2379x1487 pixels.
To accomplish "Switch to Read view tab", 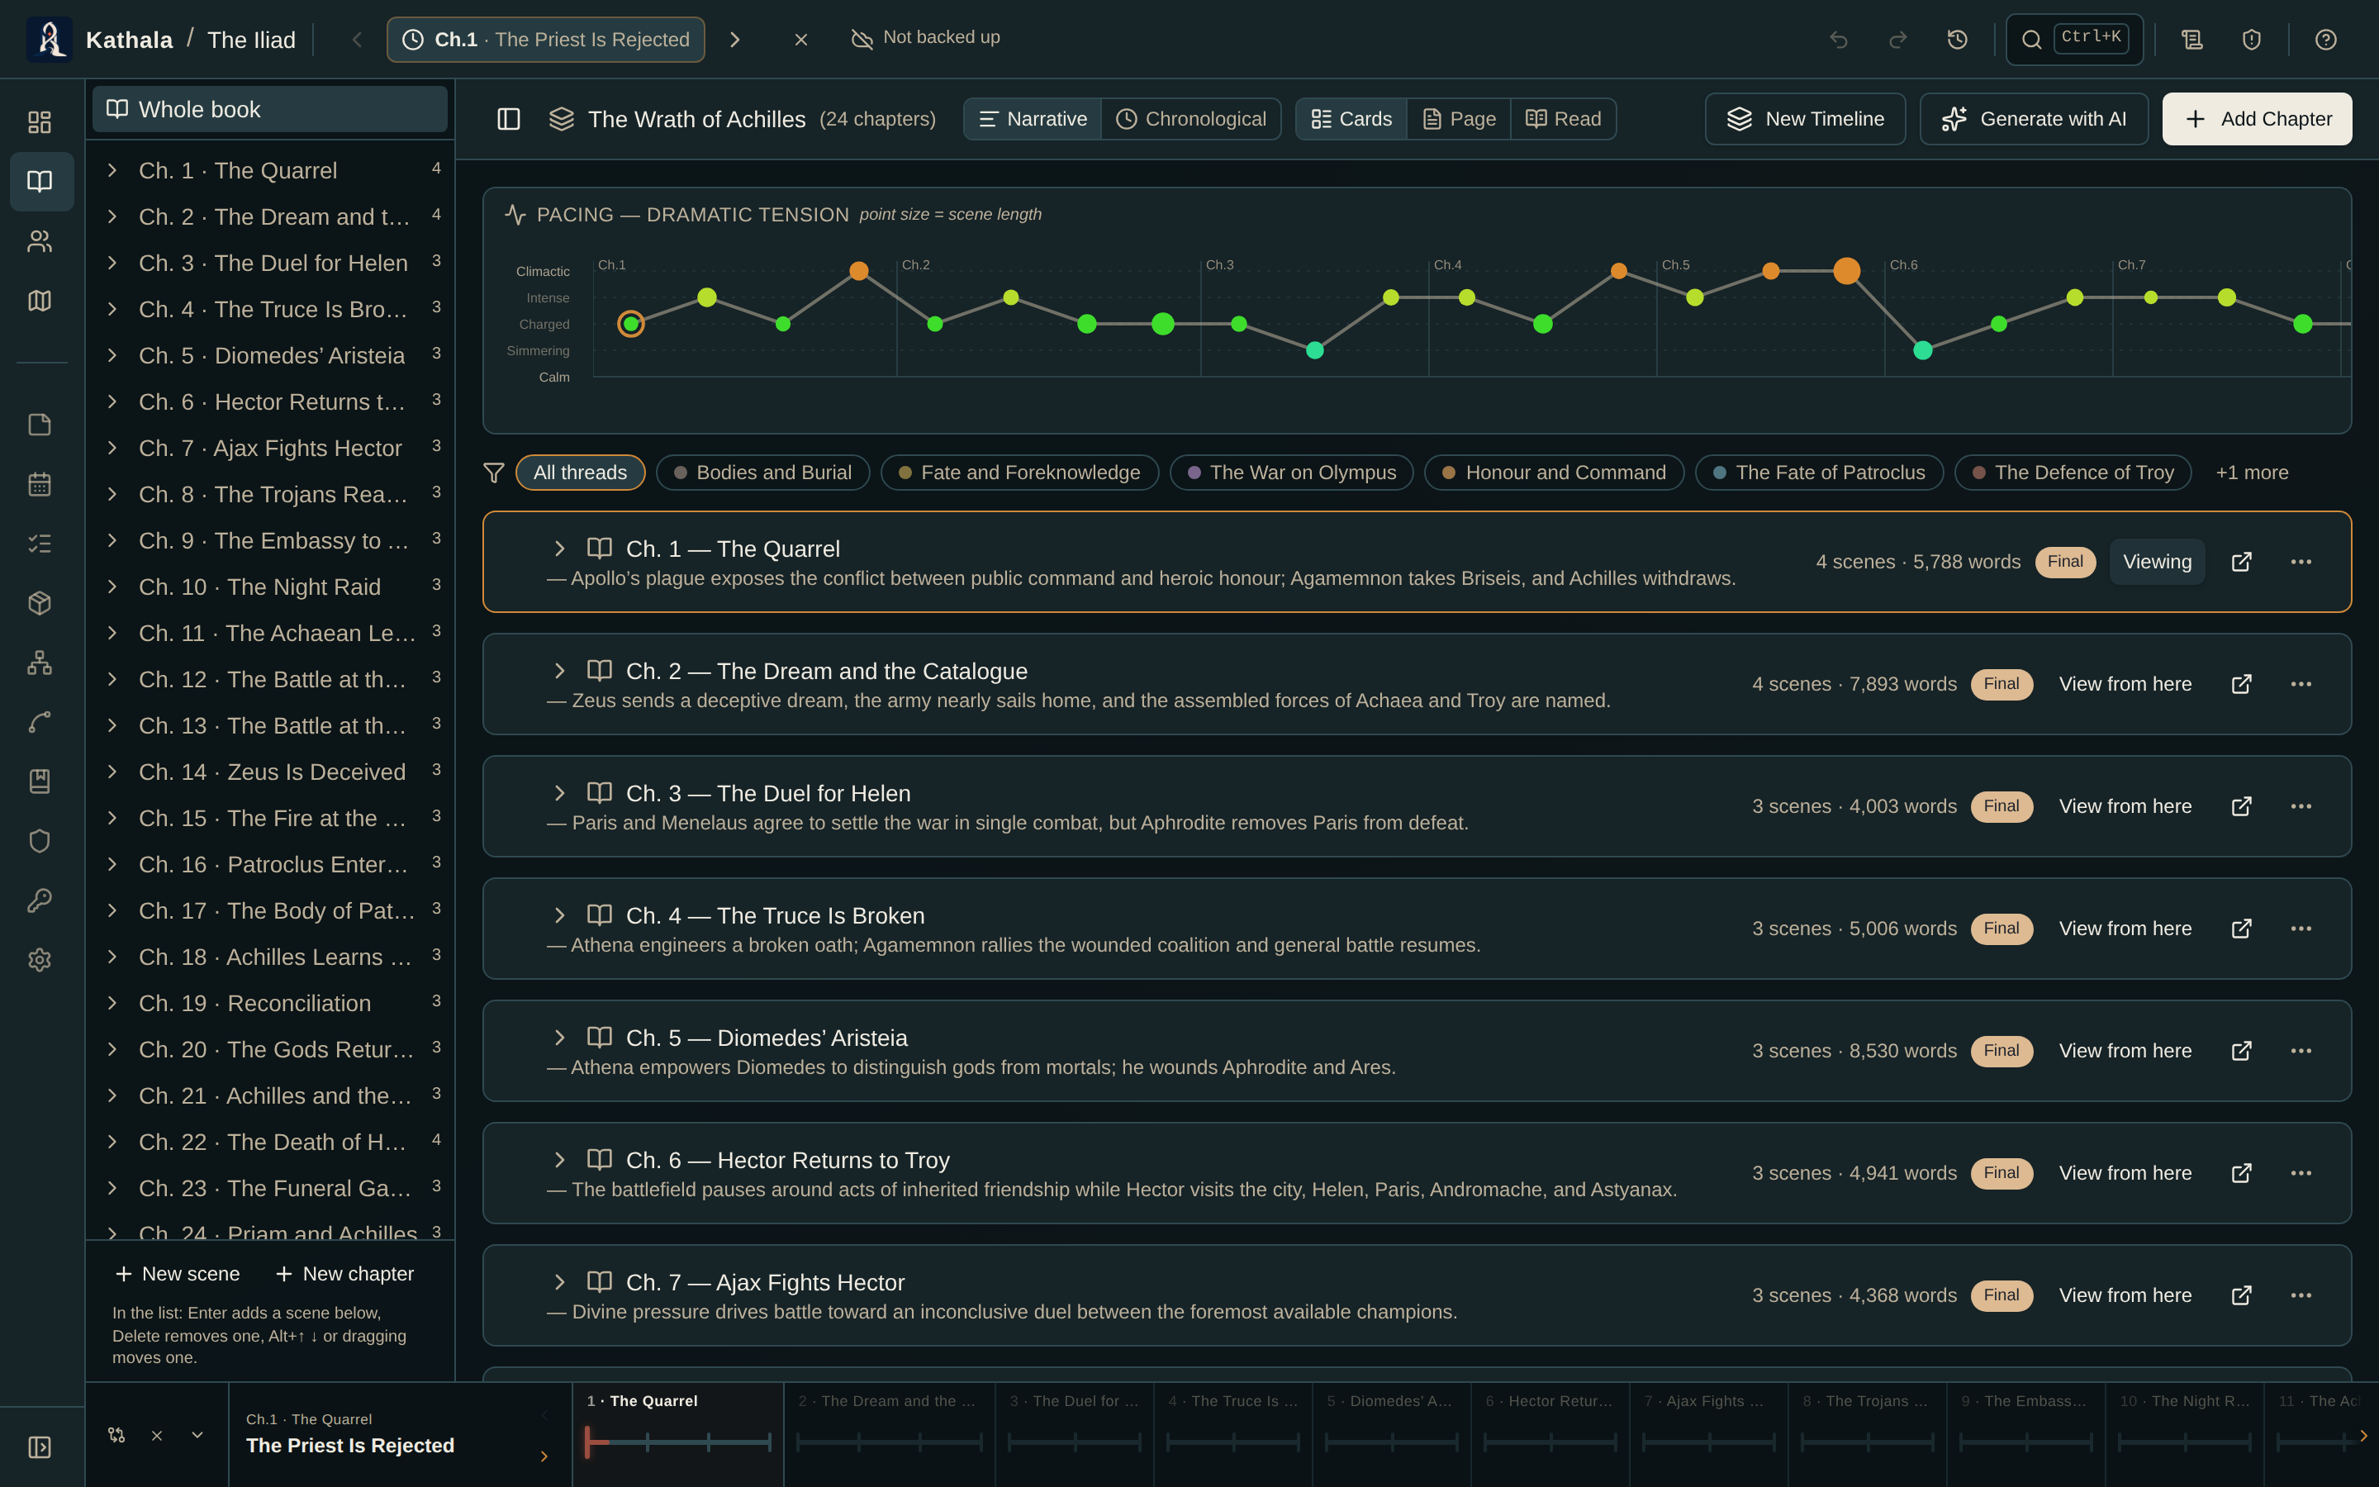I will click(x=1563, y=119).
